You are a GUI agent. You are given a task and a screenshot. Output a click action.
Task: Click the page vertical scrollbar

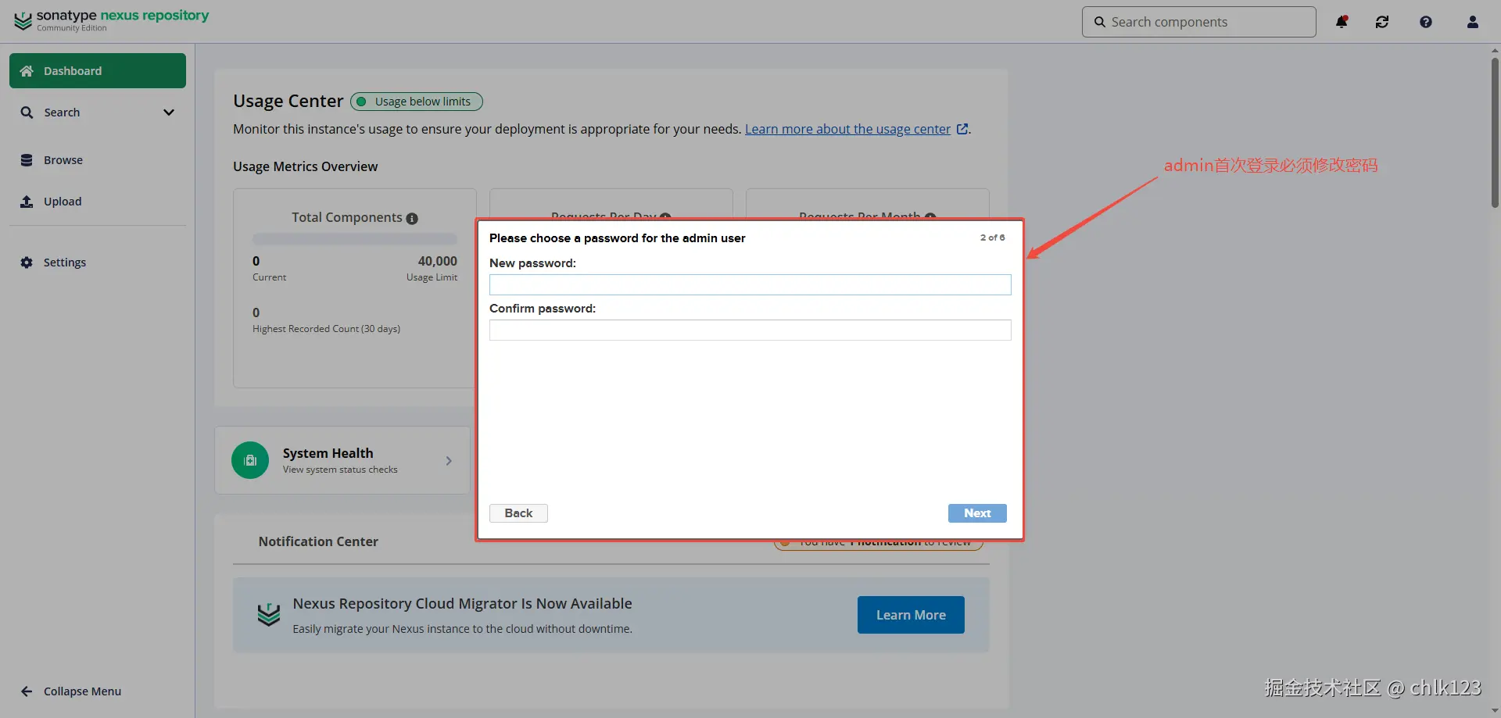click(x=1495, y=133)
